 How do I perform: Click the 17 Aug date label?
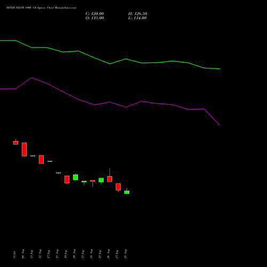coord(49,254)
